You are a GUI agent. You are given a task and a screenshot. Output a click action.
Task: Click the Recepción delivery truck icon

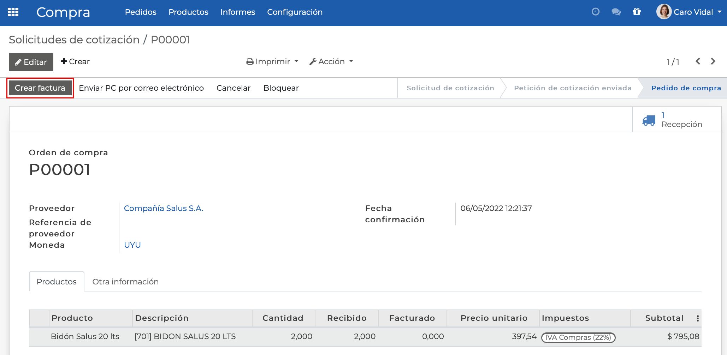click(649, 120)
